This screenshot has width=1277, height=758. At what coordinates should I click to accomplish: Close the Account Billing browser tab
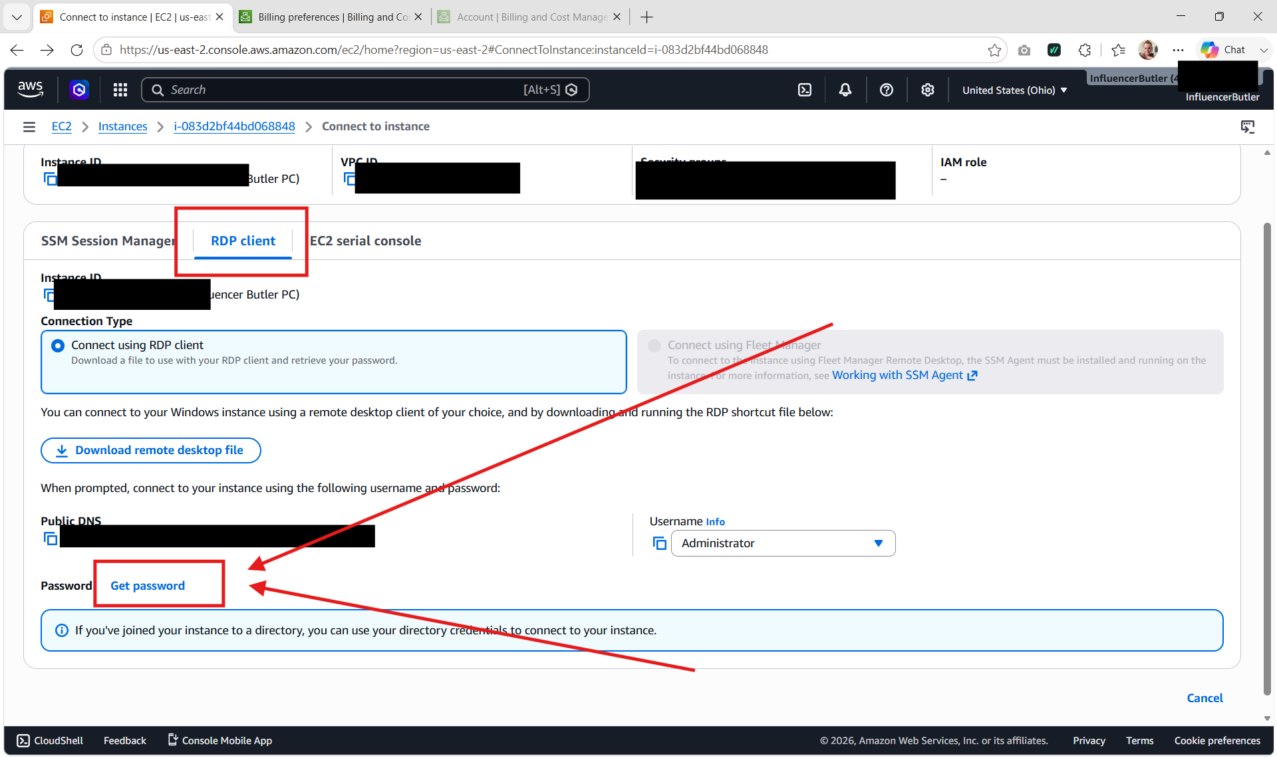617,17
